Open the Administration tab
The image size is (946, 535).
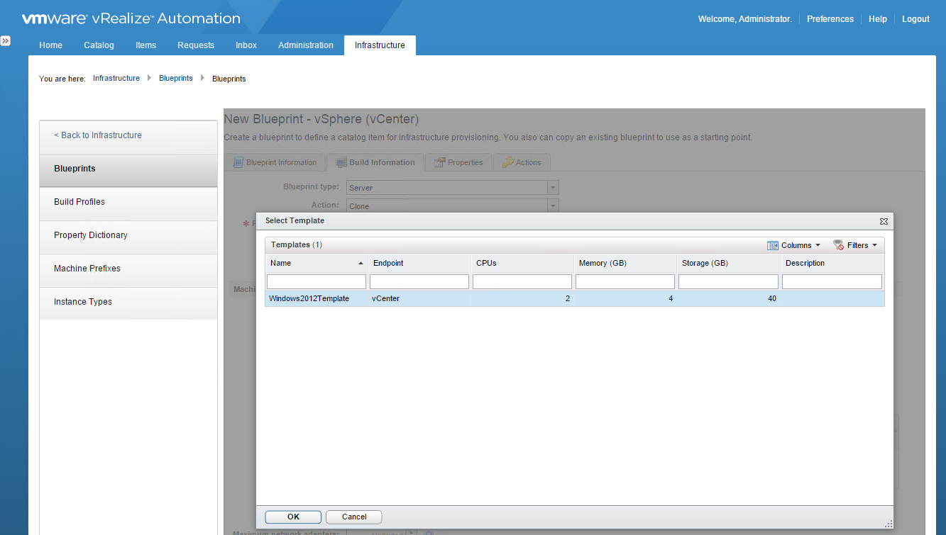tap(306, 45)
